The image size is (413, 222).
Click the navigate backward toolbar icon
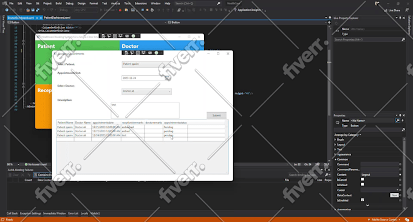coord(7,10)
